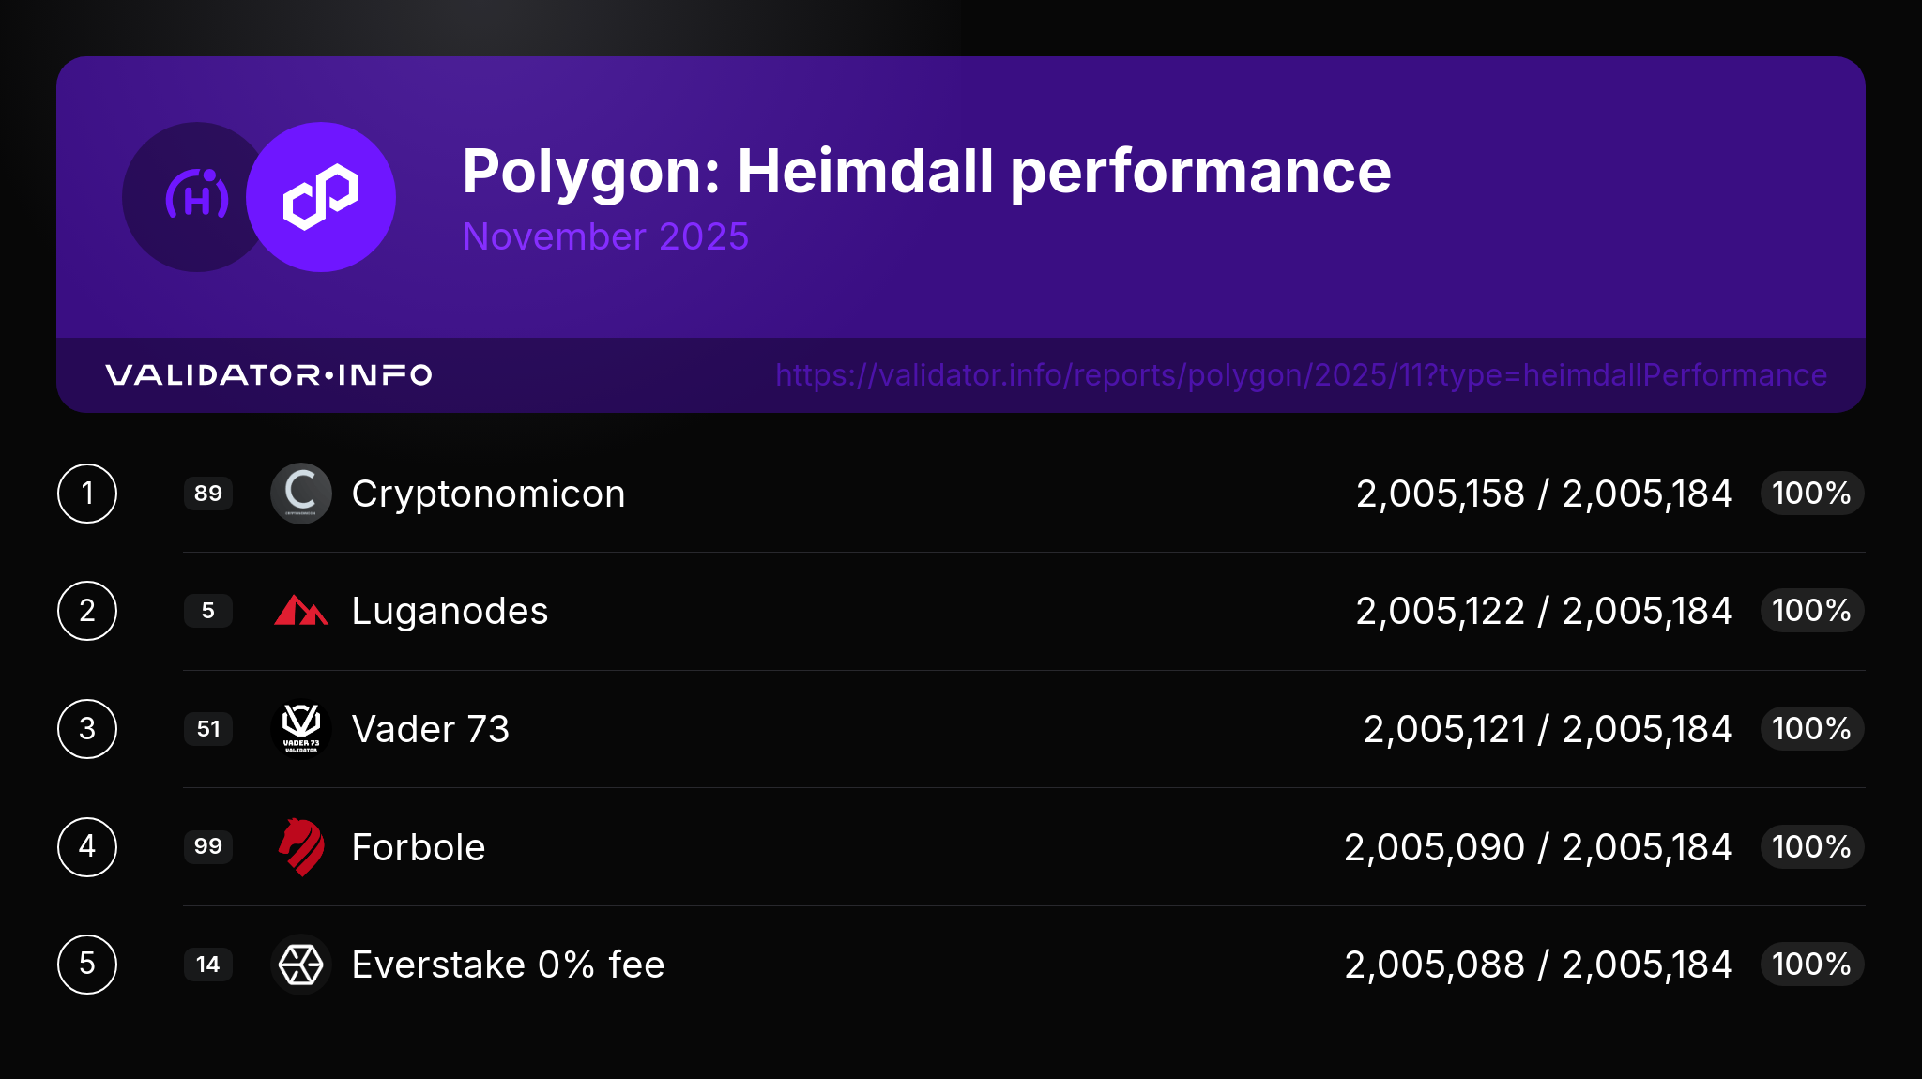Image resolution: width=1922 pixels, height=1079 pixels.
Task: Open the validator.info heimdallPerformance report URL
Action: pyautogui.click(x=1301, y=375)
